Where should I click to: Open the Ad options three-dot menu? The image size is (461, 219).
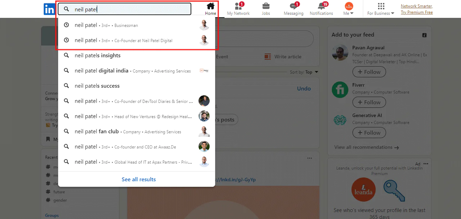[426, 164]
